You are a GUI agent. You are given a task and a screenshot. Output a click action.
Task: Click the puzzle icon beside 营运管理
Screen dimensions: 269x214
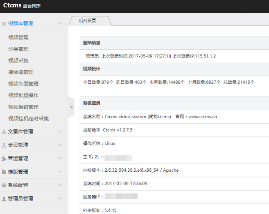pos(4,159)
